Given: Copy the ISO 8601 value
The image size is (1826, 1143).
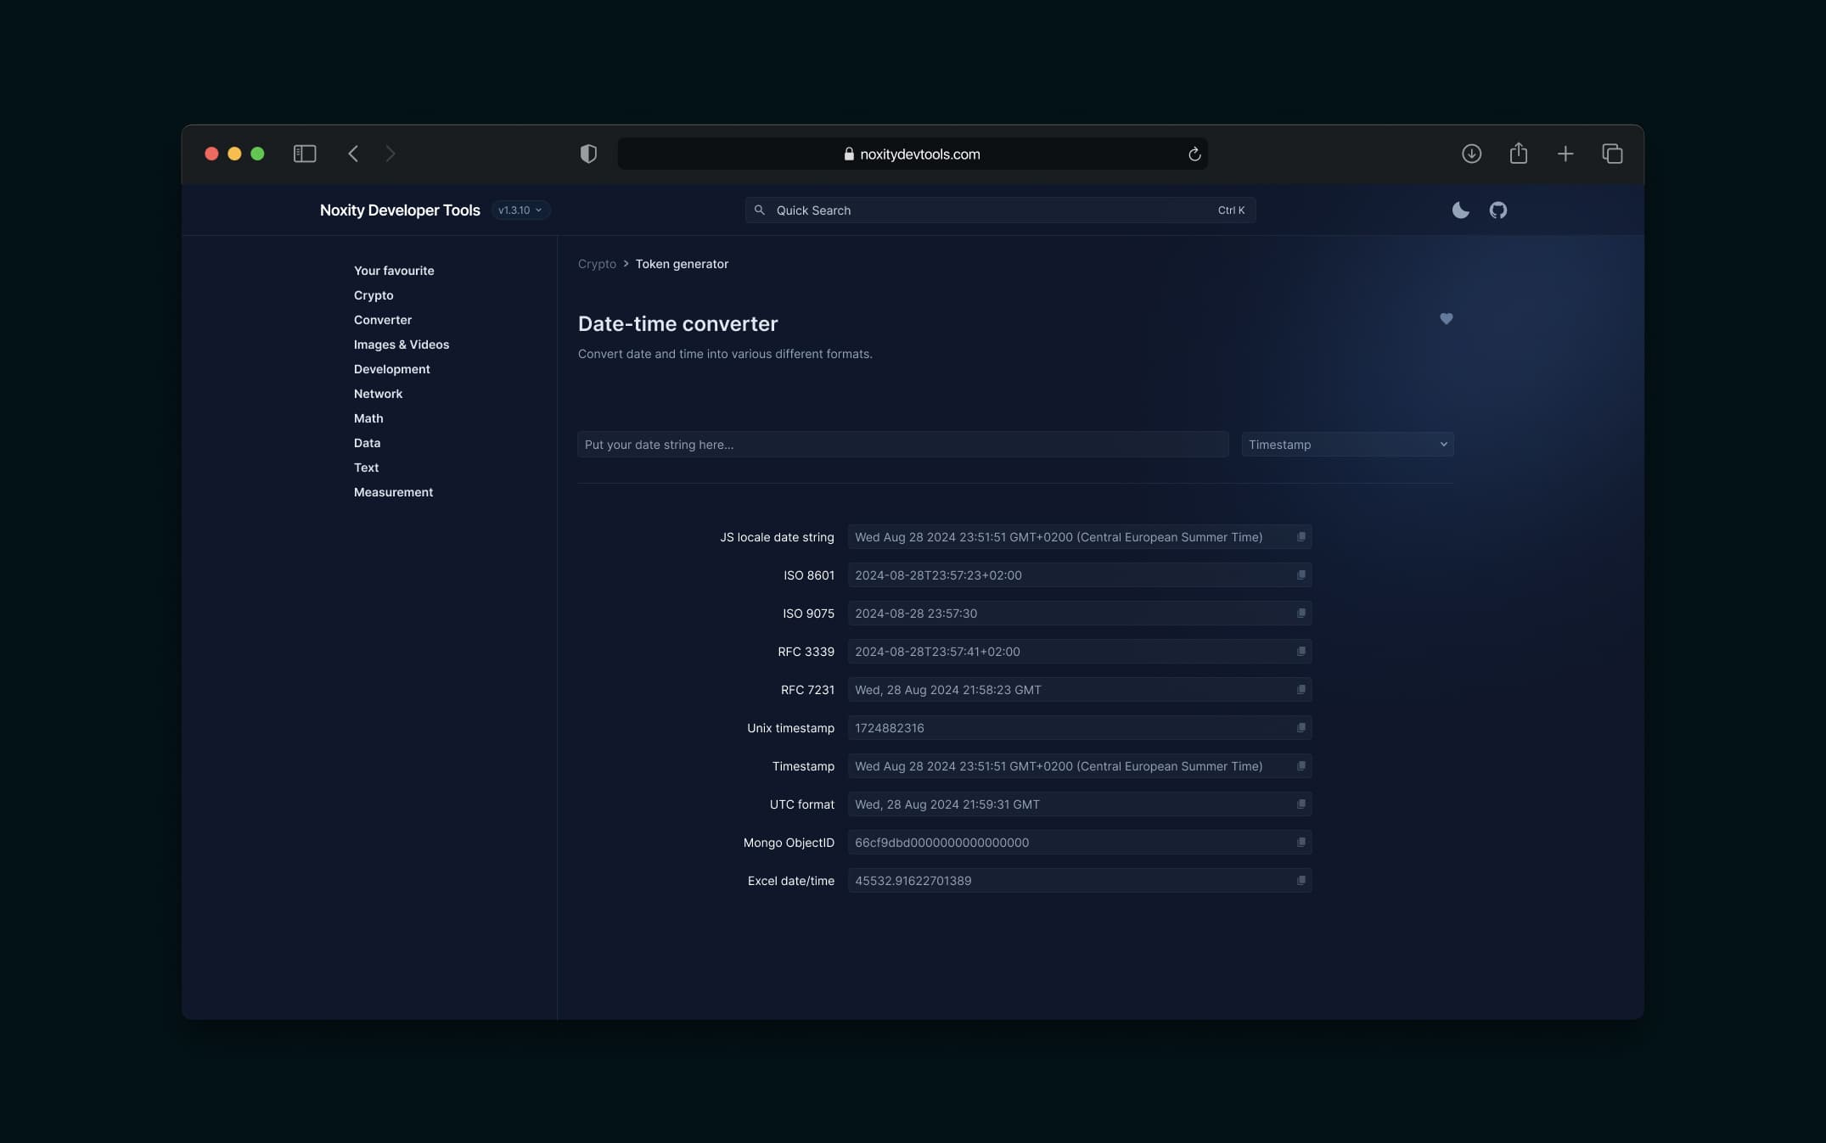Looking at the screenshot, I should click(1301, 575).
